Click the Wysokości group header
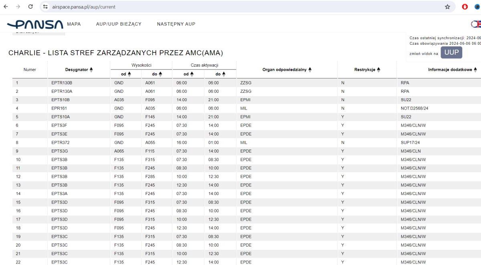The width and height of the screenshot is (481, 265). point(141,65)
